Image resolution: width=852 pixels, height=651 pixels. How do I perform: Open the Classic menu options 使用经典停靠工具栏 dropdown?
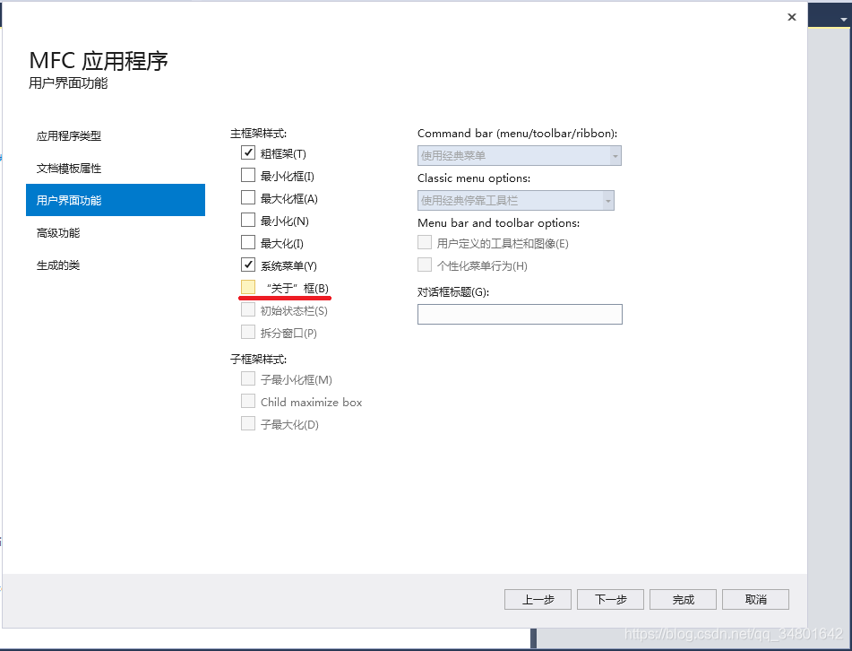(516, 200)
